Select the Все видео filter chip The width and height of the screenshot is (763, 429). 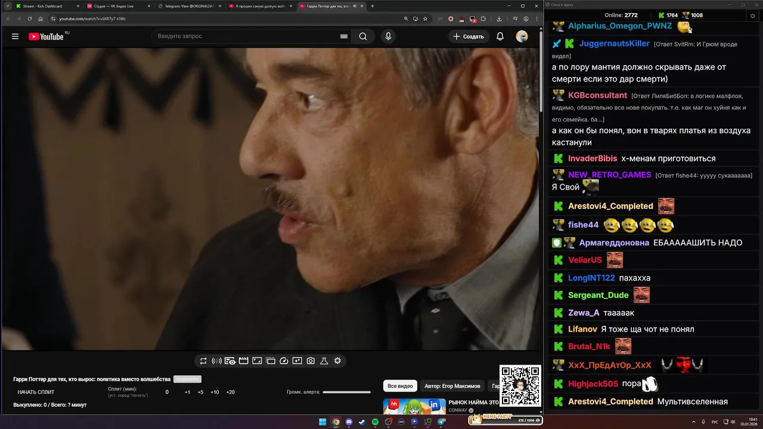400,386
